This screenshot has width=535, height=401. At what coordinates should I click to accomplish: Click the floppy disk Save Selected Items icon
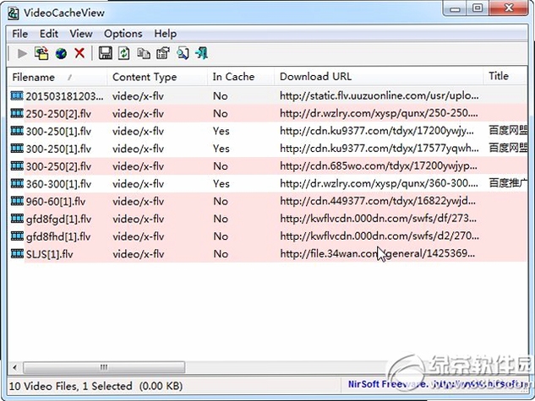[106, 53]
